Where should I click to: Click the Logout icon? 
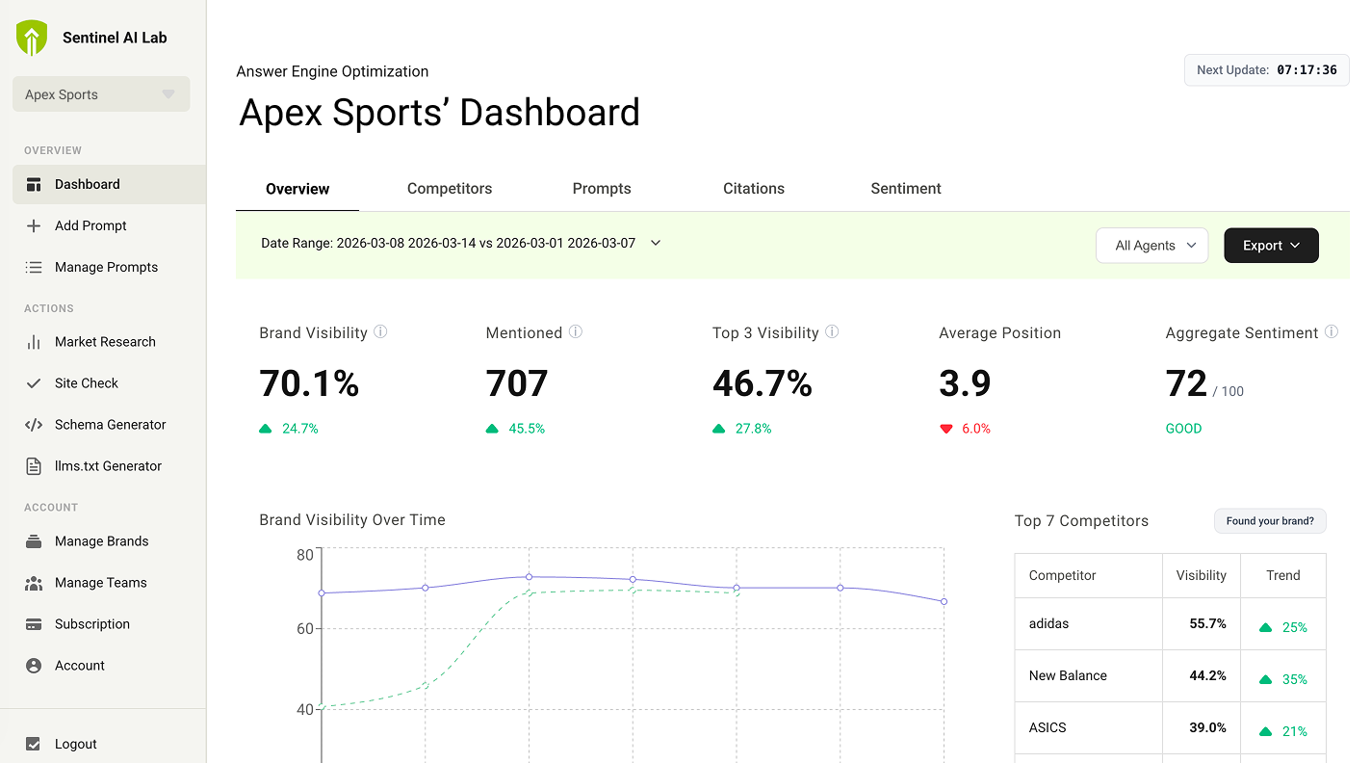click(34, 744)
